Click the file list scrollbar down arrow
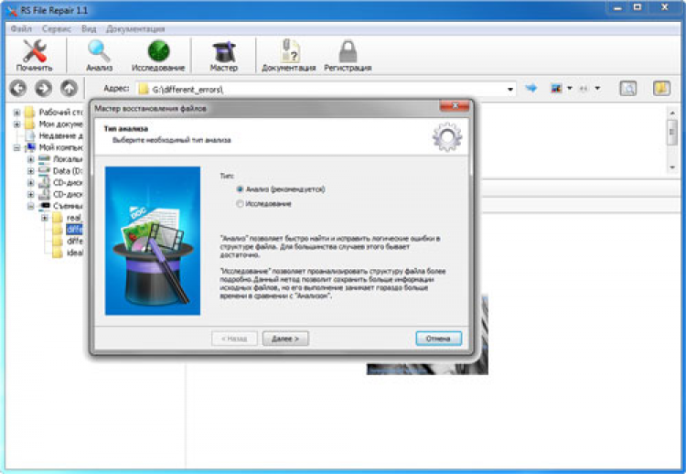Screen dimensions: 686x474 coord(672,167)
